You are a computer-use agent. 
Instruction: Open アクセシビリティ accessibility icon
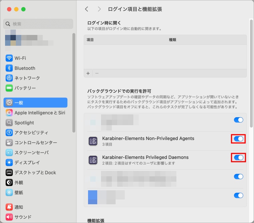[x=9, y=132]
